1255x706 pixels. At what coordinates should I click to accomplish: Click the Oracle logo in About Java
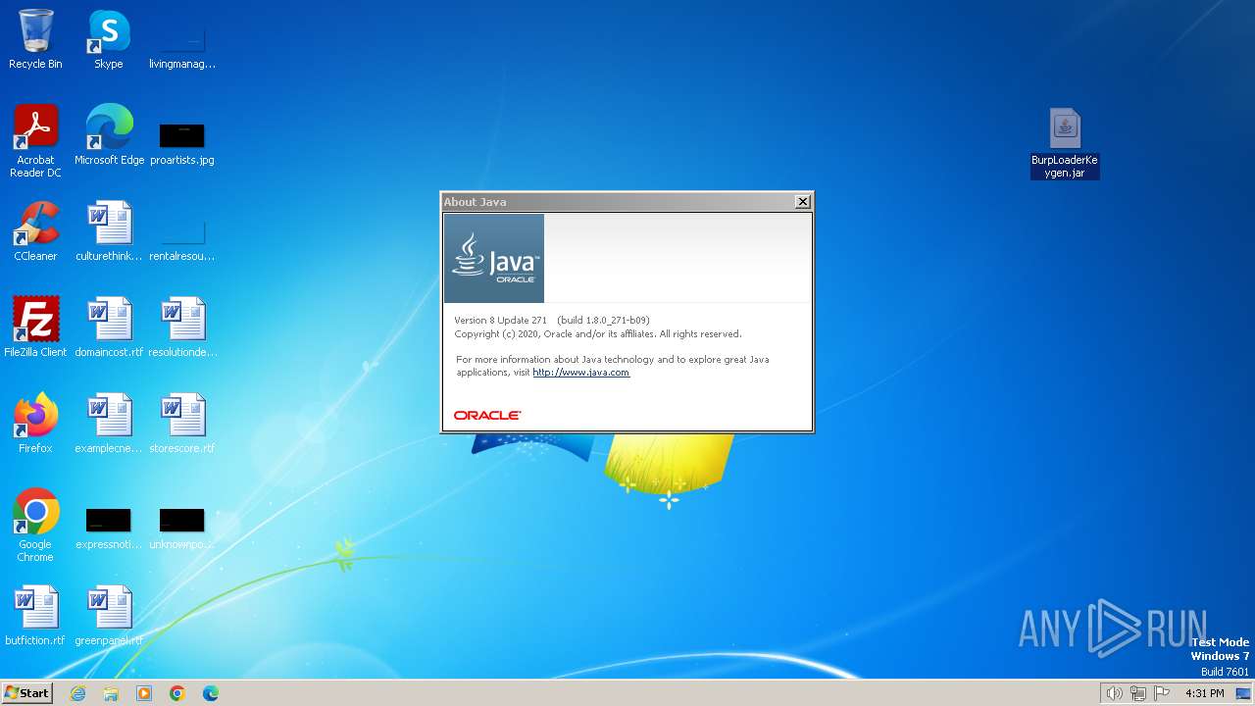click(x=487, y=416)
